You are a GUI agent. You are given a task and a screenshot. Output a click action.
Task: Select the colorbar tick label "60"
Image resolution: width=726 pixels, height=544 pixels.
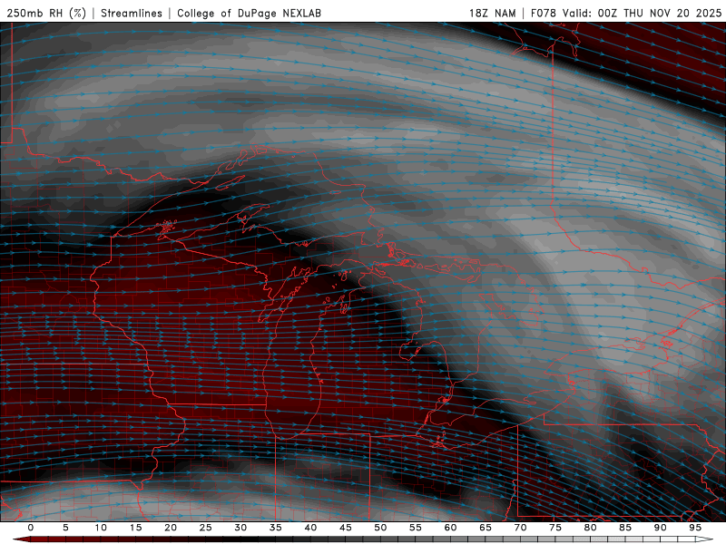(x=450, y=528)
